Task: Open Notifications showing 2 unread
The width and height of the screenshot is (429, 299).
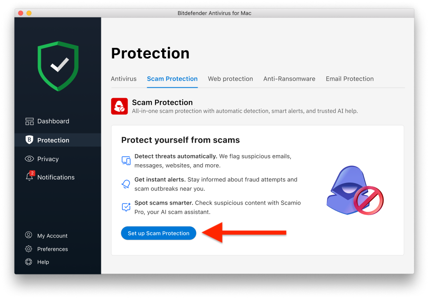Action: (x=56, y=177)
